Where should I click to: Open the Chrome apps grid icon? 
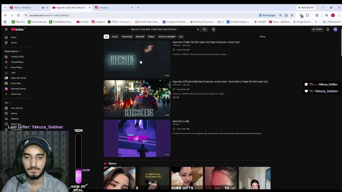pos(5,22)
